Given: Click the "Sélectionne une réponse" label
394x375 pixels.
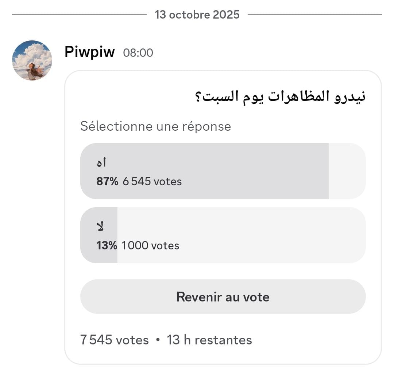Looking at the screenshot, I should [155, 126].
